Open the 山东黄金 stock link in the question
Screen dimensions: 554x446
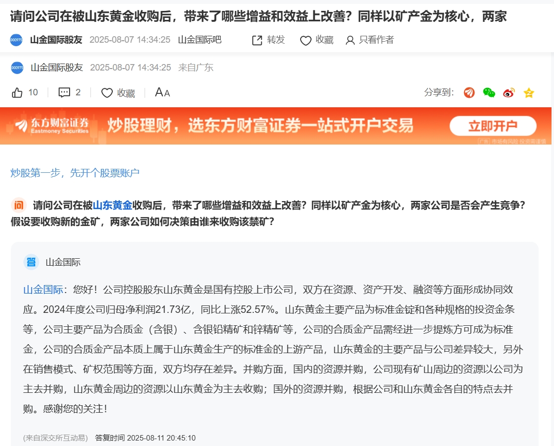point(112,205)
